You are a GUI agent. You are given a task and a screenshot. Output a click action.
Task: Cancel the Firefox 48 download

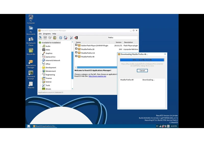[142, 70]
